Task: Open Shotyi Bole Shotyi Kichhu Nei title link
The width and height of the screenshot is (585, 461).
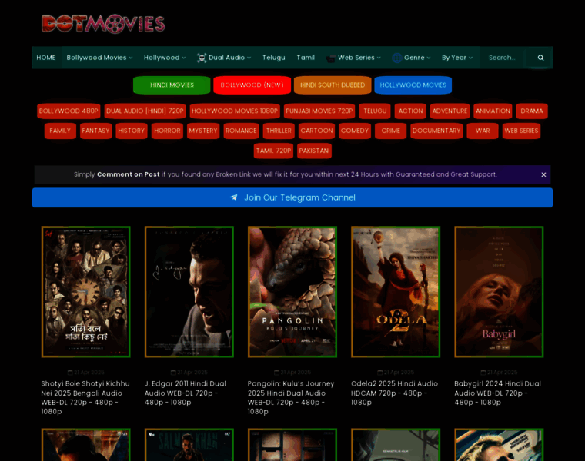Action: click(x=85, y=398)
